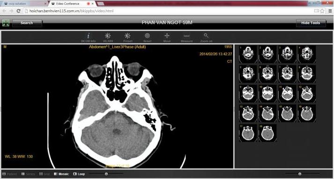Reset the image view

click(x=148, y=37)
